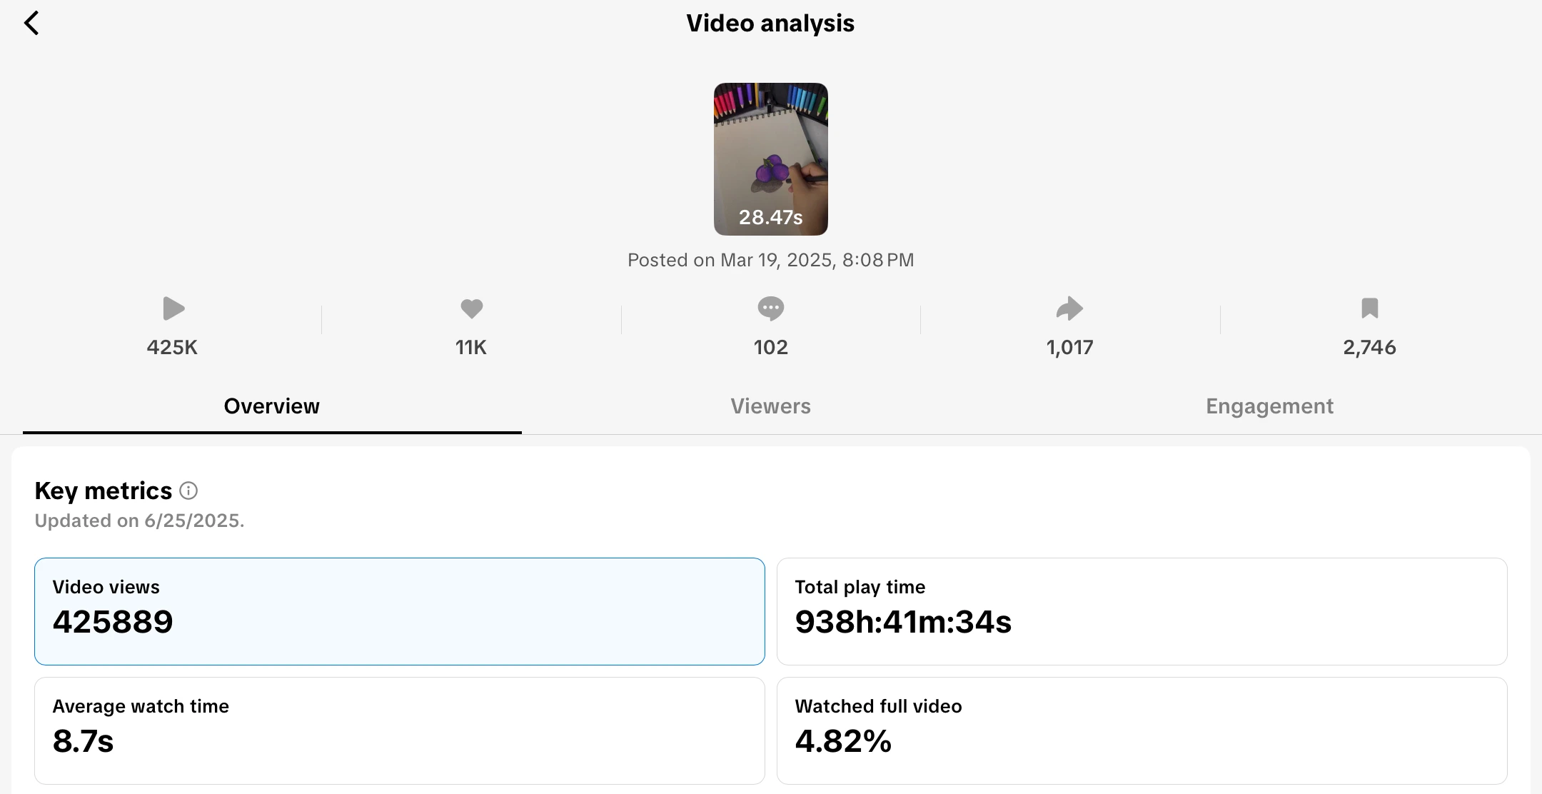1542x794 pixels.
Task: Click the 11K likes count
Action: coord(471,347)
